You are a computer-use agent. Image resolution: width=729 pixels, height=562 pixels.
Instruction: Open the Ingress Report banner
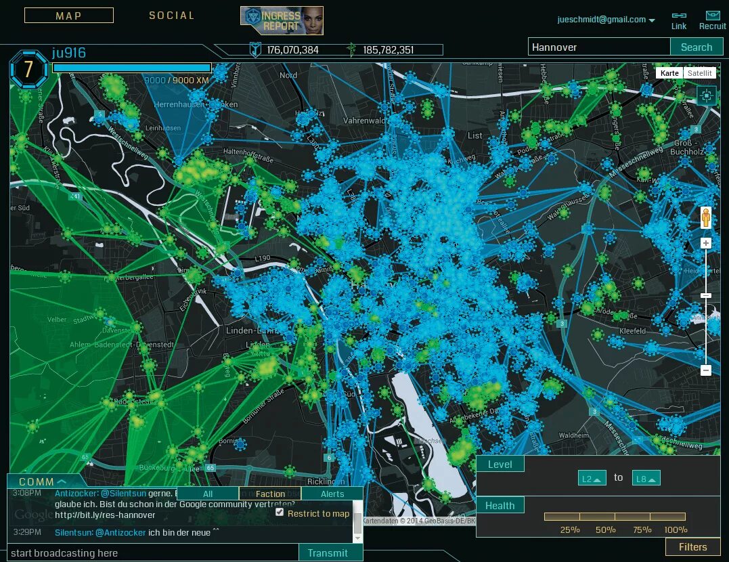(282, 20)
